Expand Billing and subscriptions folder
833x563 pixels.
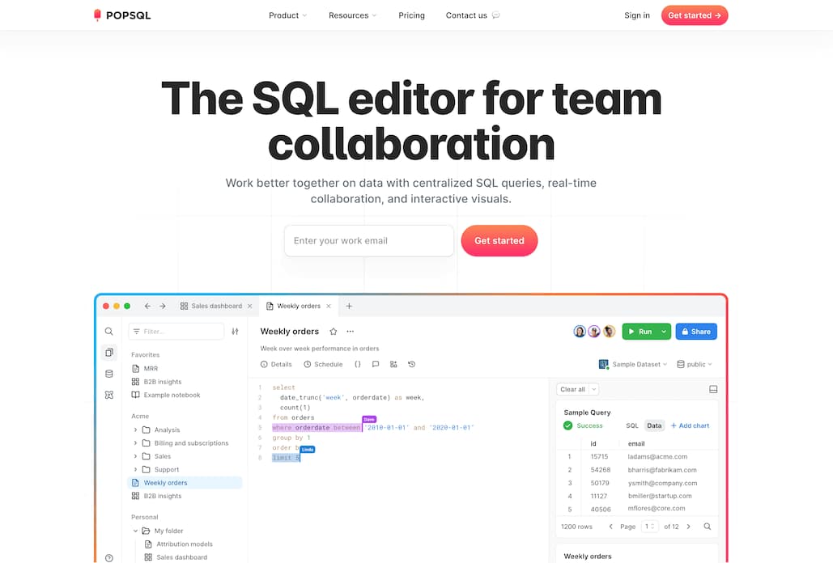coord(135,443)
